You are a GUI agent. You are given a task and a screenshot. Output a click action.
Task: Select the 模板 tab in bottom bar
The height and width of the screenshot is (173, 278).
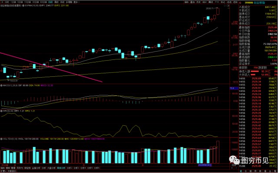click(8, 168)
